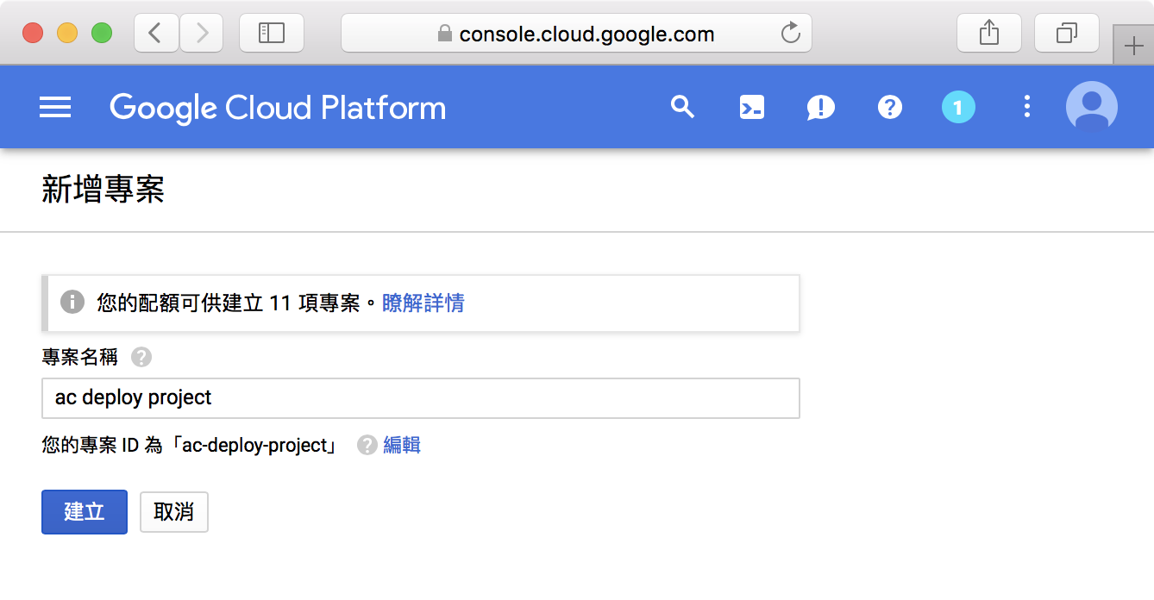1154x600 pixels.
Task: Click the 新增專案 page heading
Action: (103, 190)
